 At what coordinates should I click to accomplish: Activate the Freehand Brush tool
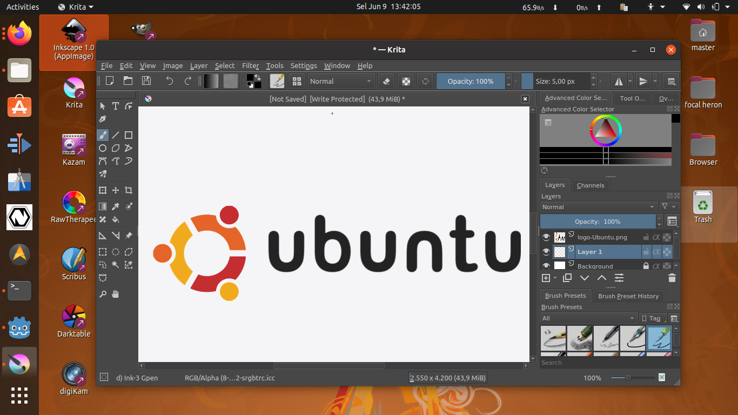pyautogui.click(x=103, y=135)
